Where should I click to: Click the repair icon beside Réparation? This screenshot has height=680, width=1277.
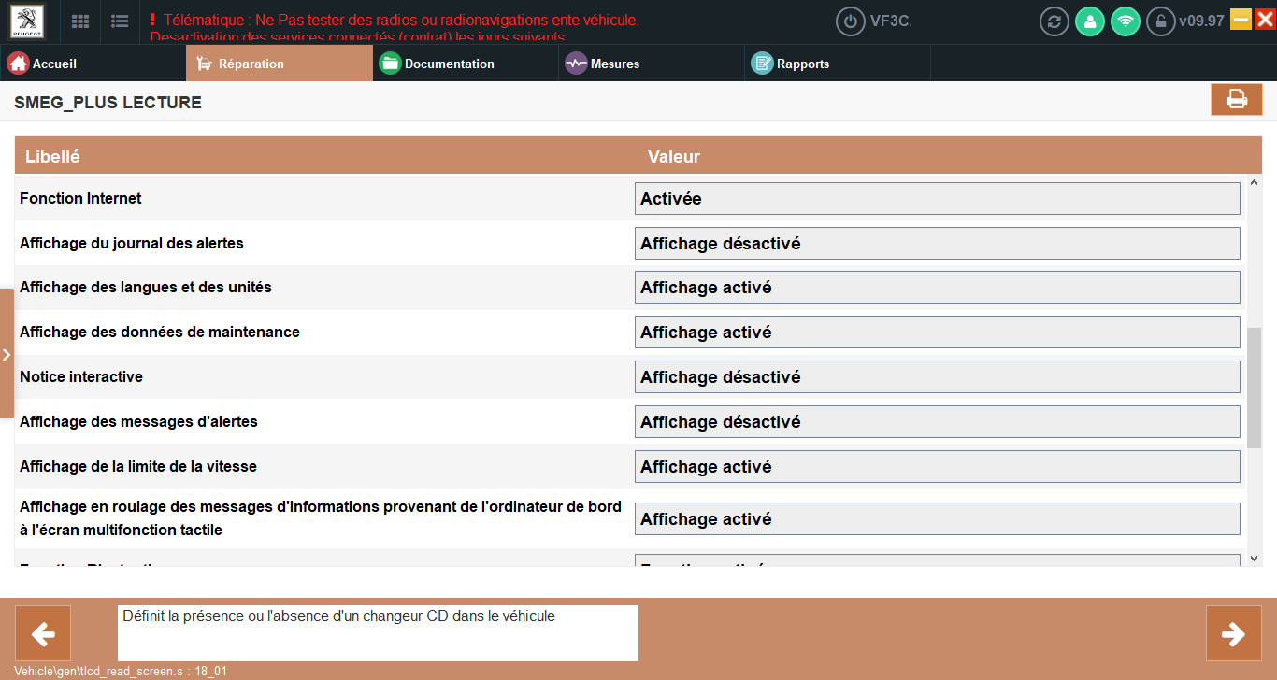click(x=204, y=64)
